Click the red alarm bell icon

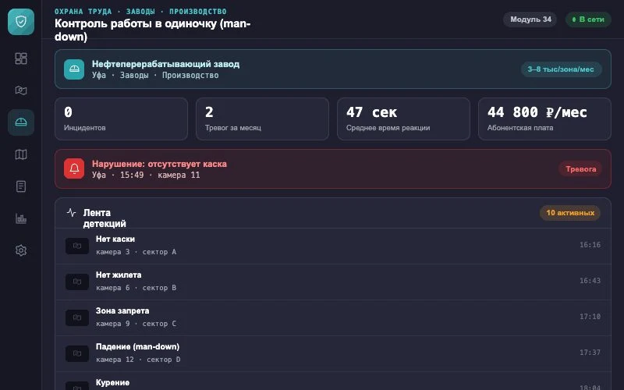coord(74,168)
